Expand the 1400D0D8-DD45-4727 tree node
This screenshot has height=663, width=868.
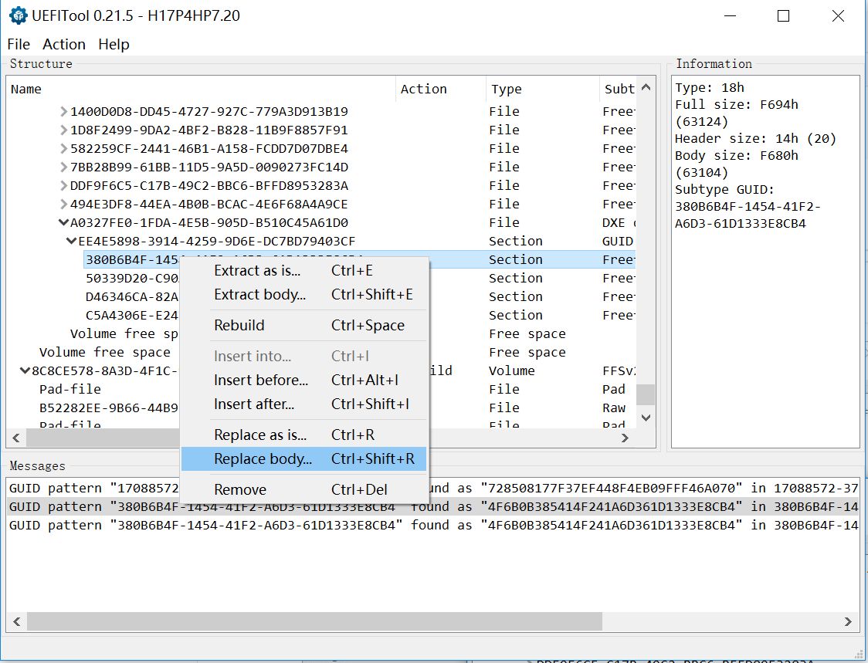(64, 112)
